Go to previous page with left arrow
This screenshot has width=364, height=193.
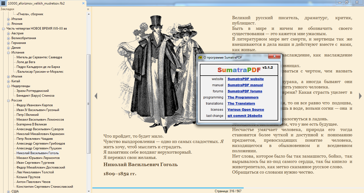[x=96, y=96]
